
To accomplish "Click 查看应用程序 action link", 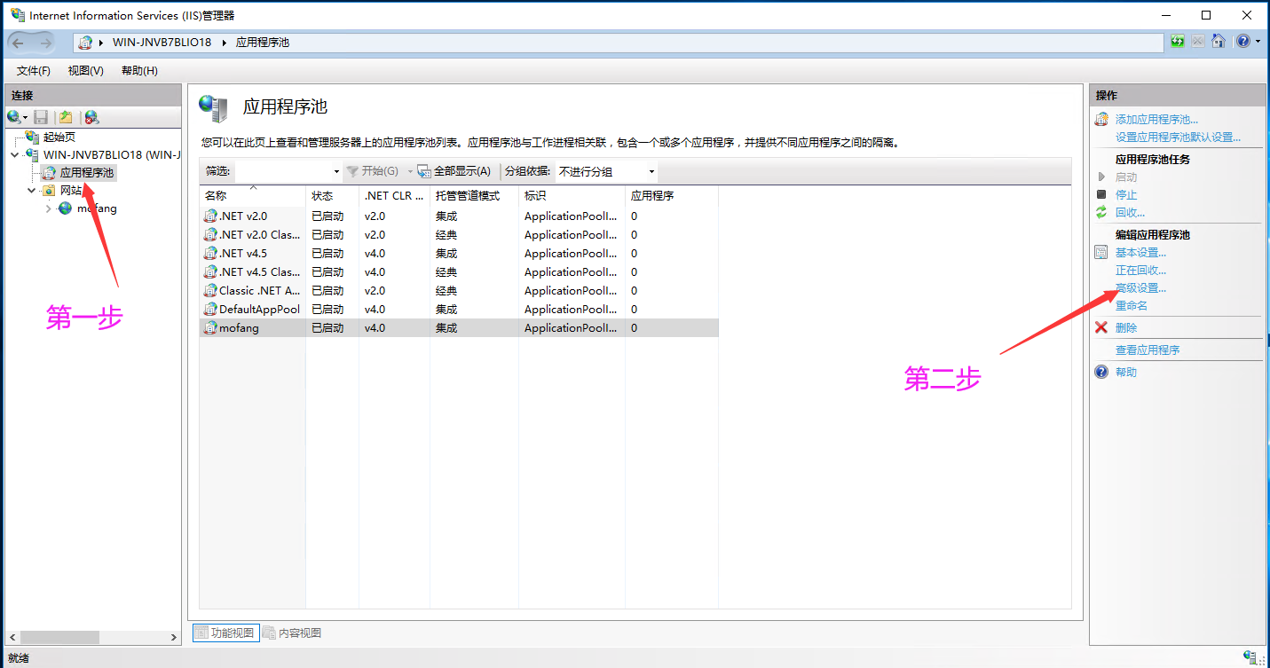I will 1148,350.
